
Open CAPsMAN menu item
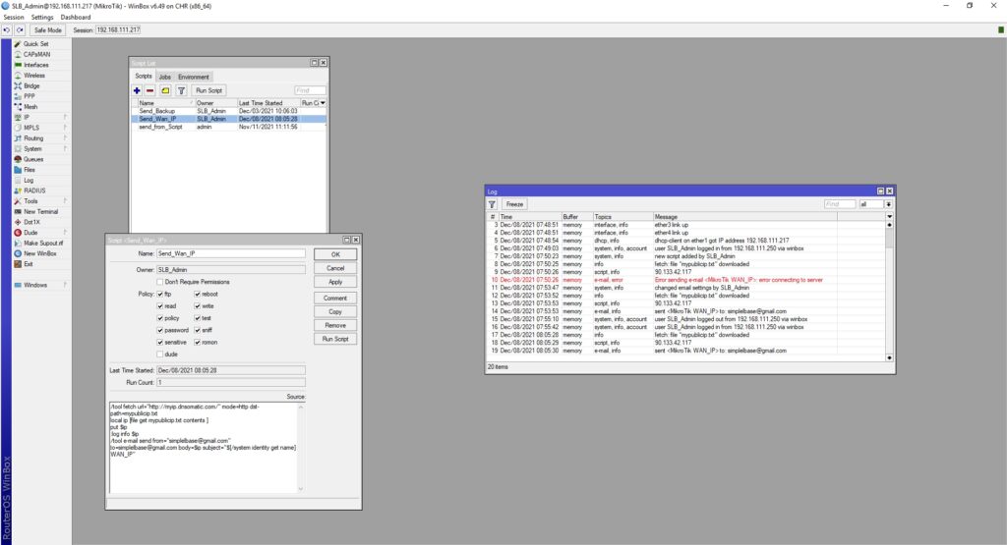tap(36, 55)
